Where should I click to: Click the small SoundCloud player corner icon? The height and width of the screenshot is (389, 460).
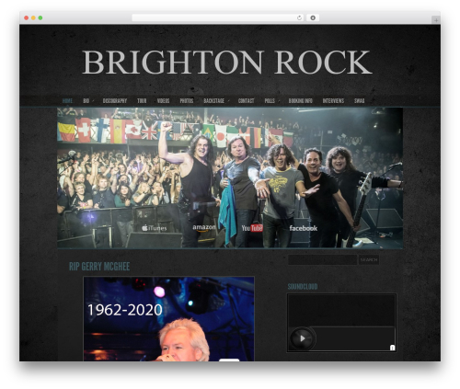point(392,348)
